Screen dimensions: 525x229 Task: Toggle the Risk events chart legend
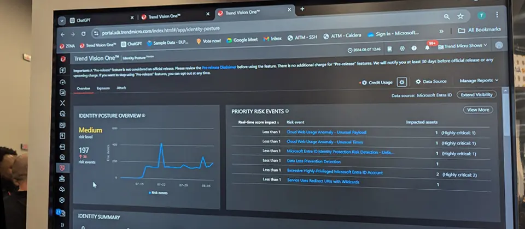click(157, 192)
